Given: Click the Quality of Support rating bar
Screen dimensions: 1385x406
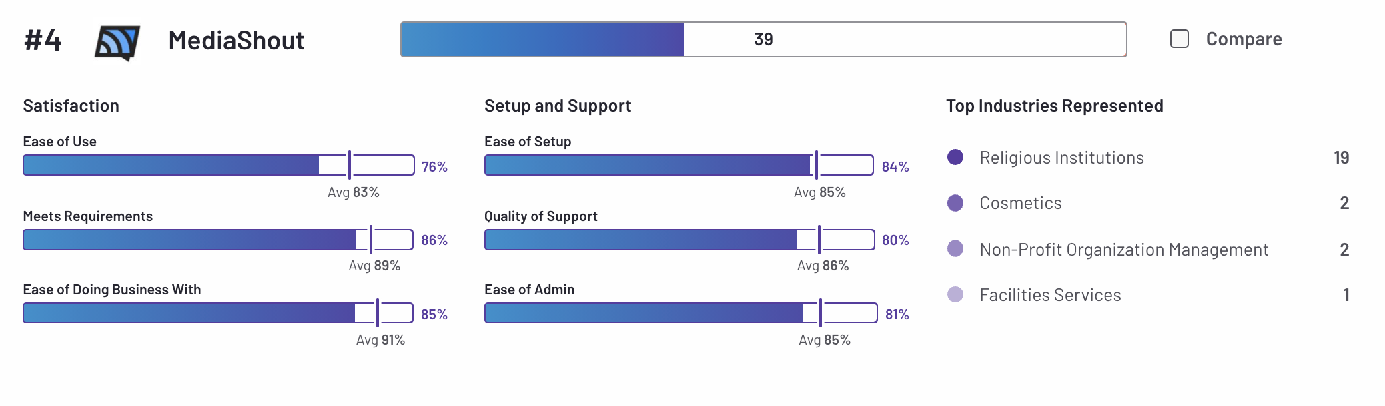Looking at the screenshot, I should tap(679, 240).
